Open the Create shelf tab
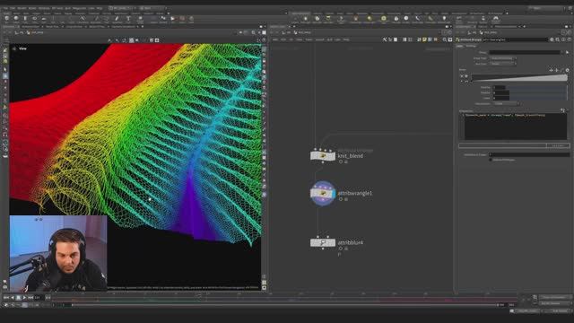 tap(6, 13)
